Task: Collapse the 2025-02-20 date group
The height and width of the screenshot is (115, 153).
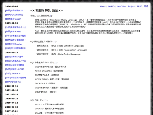Action: (12, 23)
